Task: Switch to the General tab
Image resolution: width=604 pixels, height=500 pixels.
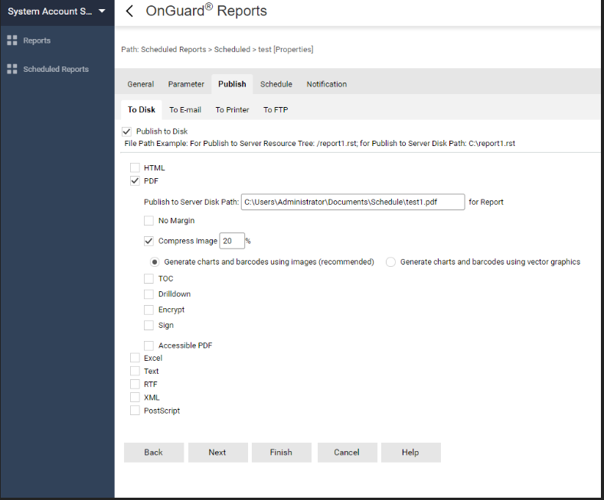Action: pyautogui.click(x=141, y=84)
